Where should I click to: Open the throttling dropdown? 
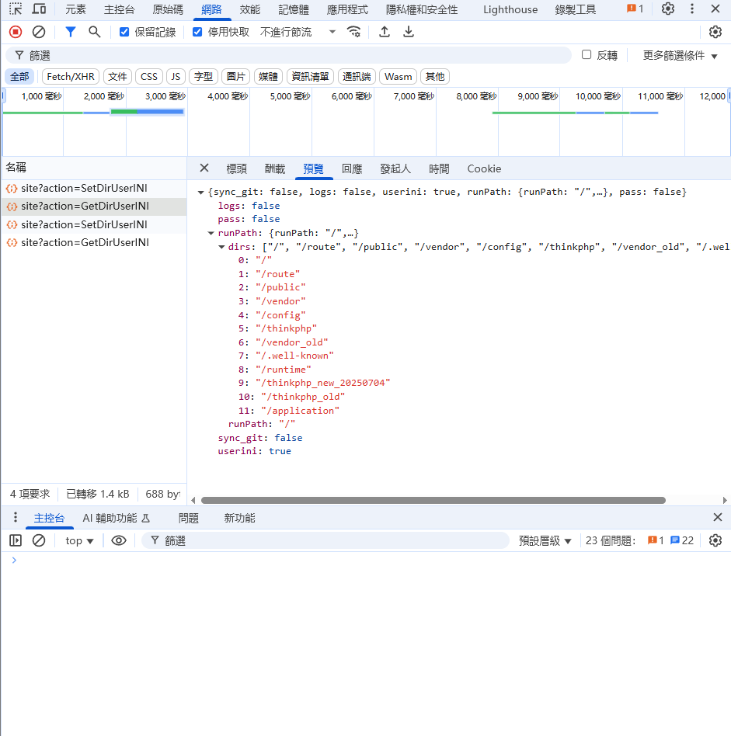(298, 32)
